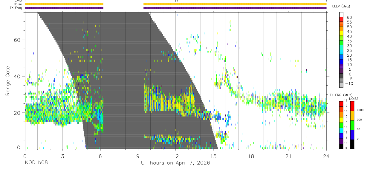Click the '21' tick on the UT hours axis
The image size is (367, 169).
point(289,156)
